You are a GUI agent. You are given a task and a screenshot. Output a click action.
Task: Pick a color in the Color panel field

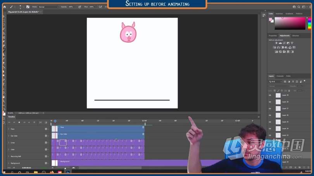click(x=290, y=23)
